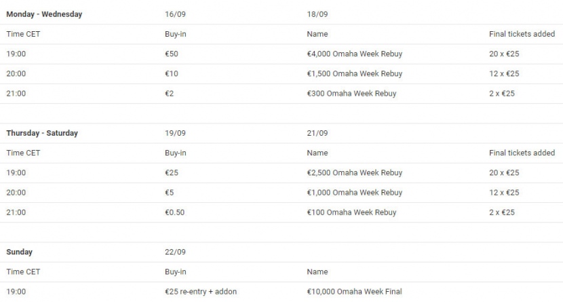Click the €1,500 Omaha Week Rebuy name
Viewport: 563px width, 302px height.
pyautogui.click(x=354, y=73)
